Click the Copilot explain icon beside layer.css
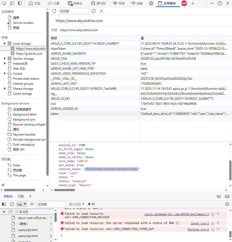Viewport: 232px width, 242px height. (213, 224)
